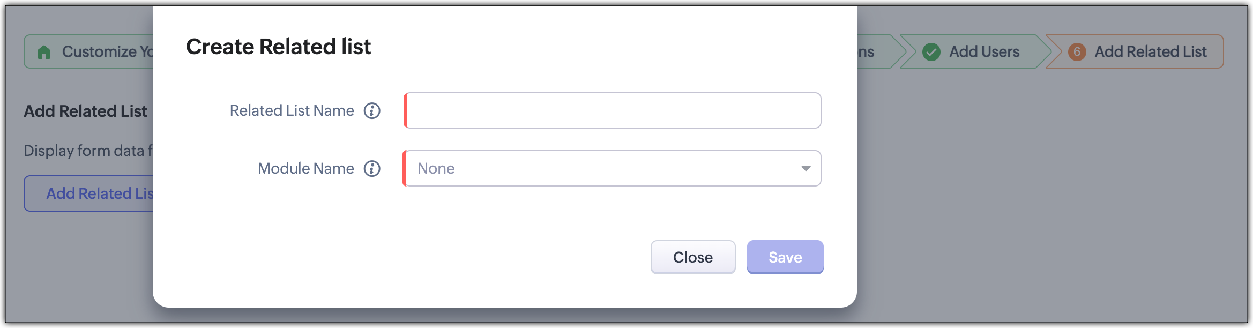The height and width of the screenshot is (328, 1253).
Task: Click the Related List Name label text
Action: click(x=292, y=111)
